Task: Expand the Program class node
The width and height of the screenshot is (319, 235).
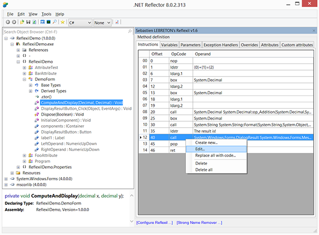Action: (24, 161)
